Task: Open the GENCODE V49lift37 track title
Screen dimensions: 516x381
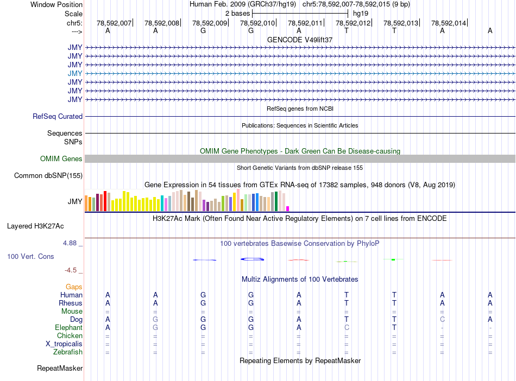Action: pyautogui.click(x=300, y=40)
